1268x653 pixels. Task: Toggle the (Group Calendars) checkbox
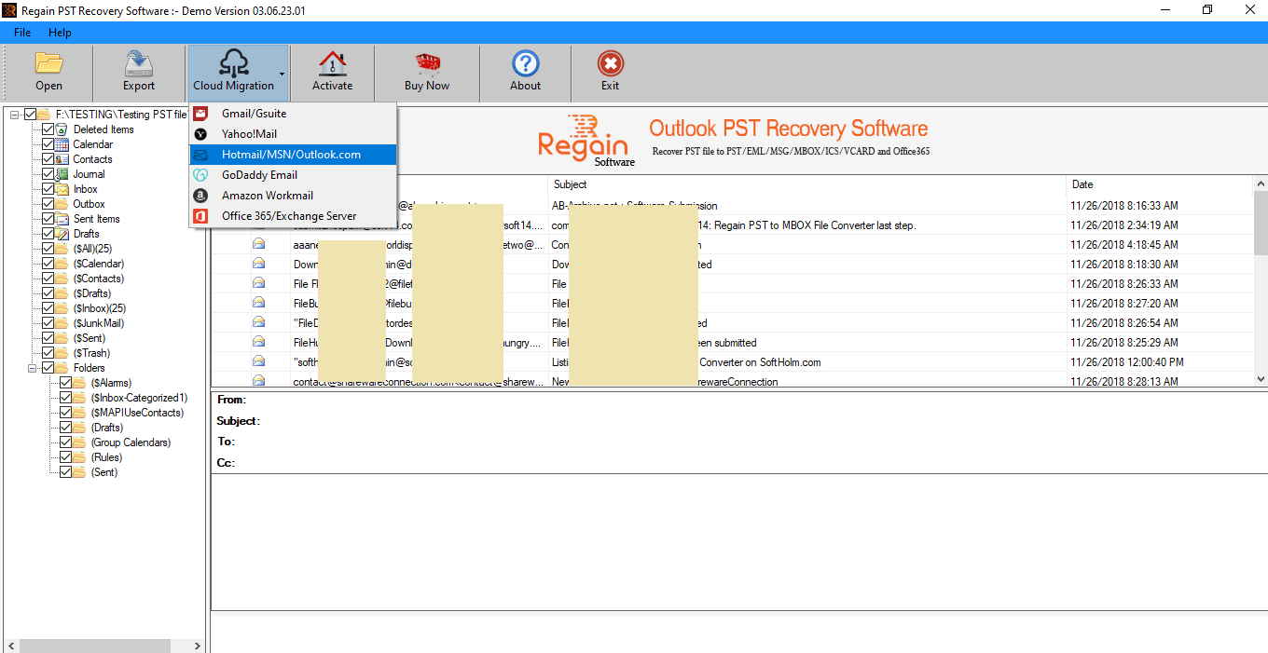pyautogui.click(x=65, y=442)
